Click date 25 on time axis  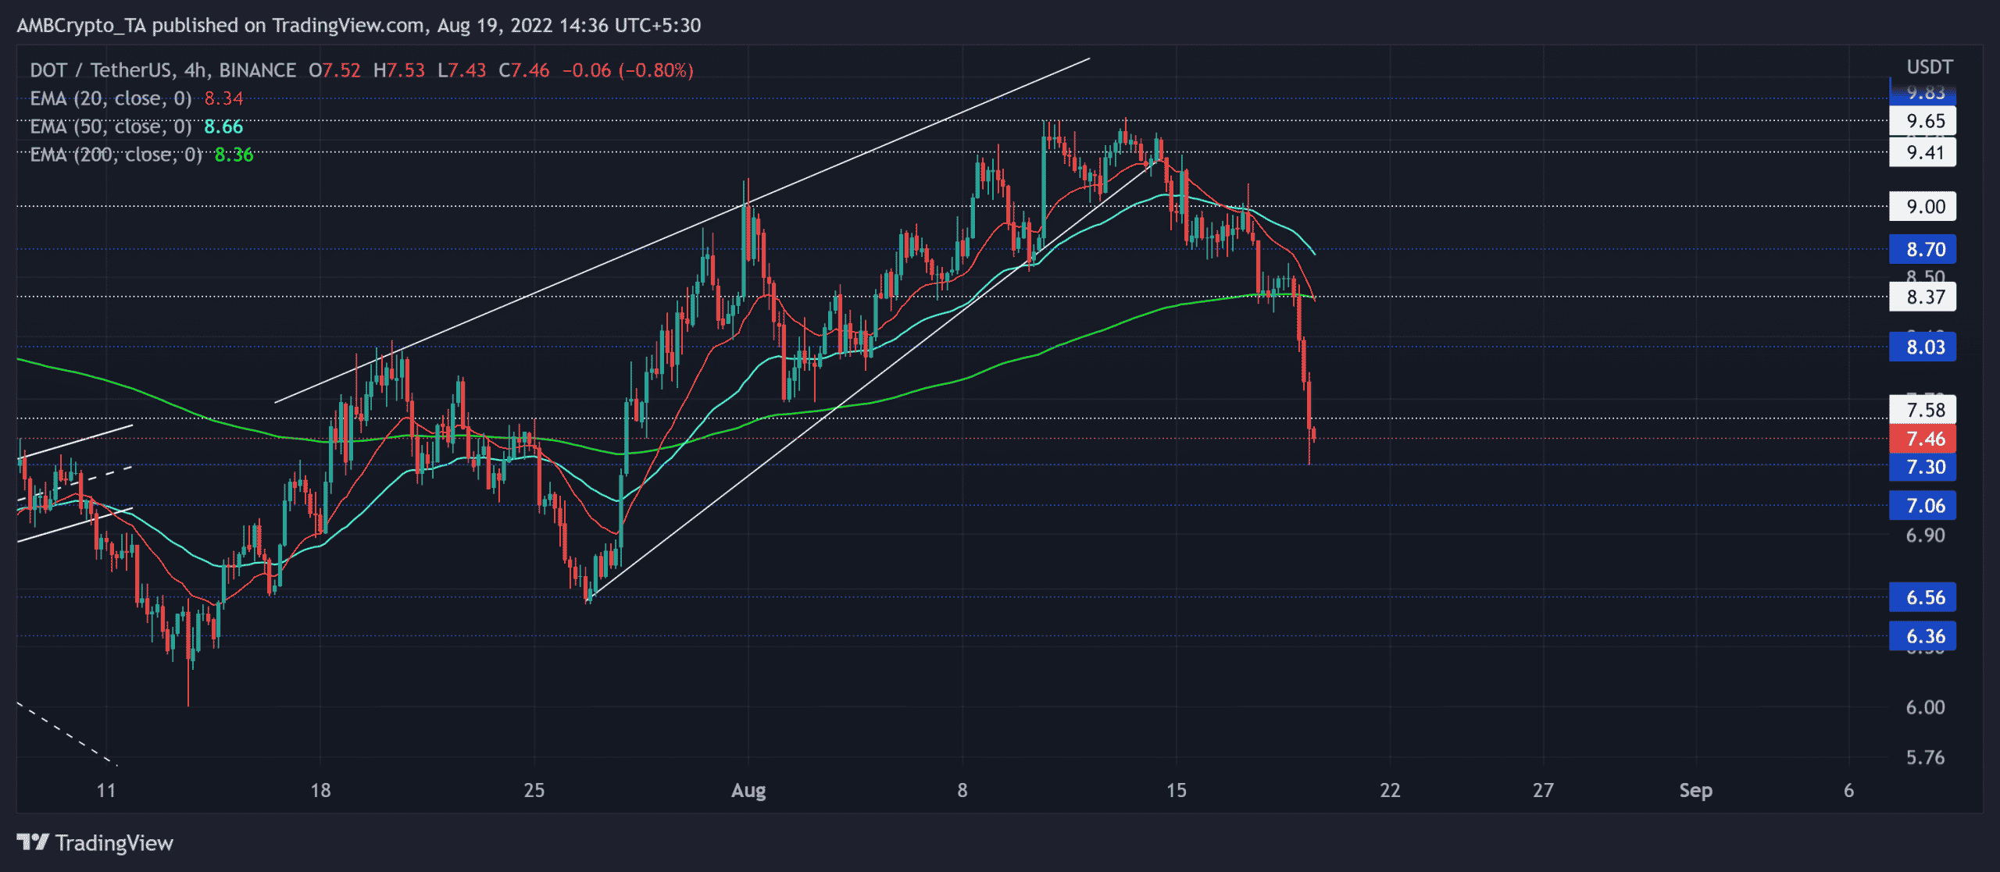pyautogui.click(x=534, y=790)
